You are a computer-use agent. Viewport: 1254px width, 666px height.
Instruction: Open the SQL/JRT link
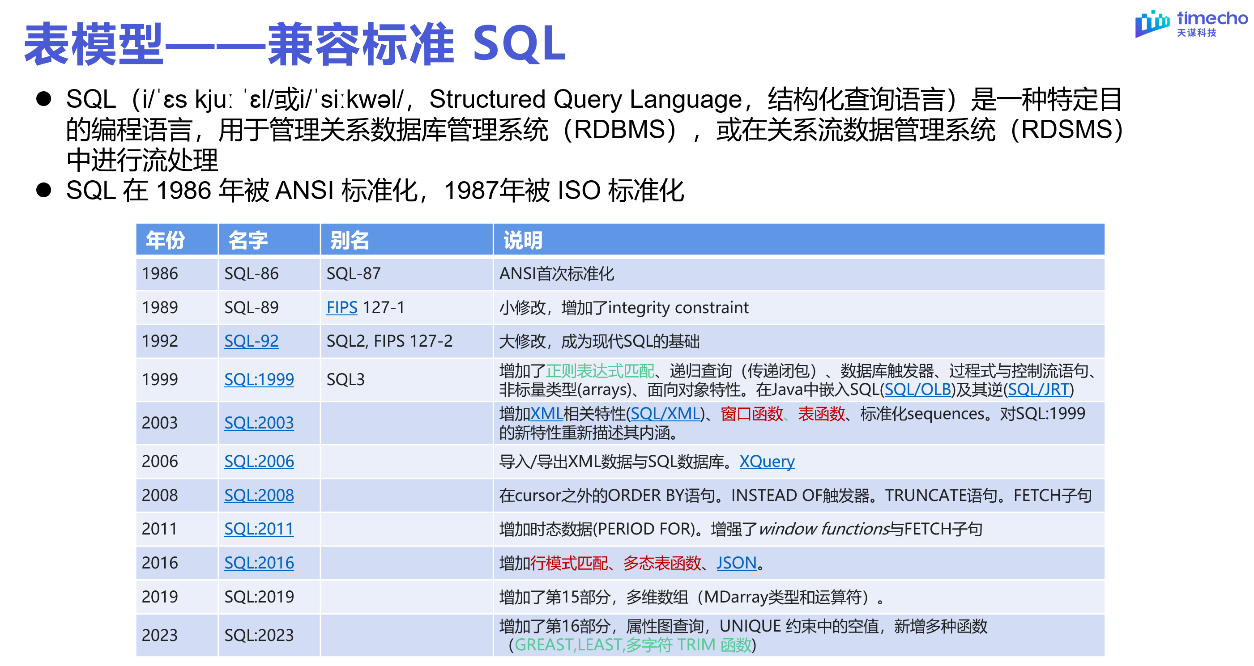pyautogui.click(x=1039, y=390)
